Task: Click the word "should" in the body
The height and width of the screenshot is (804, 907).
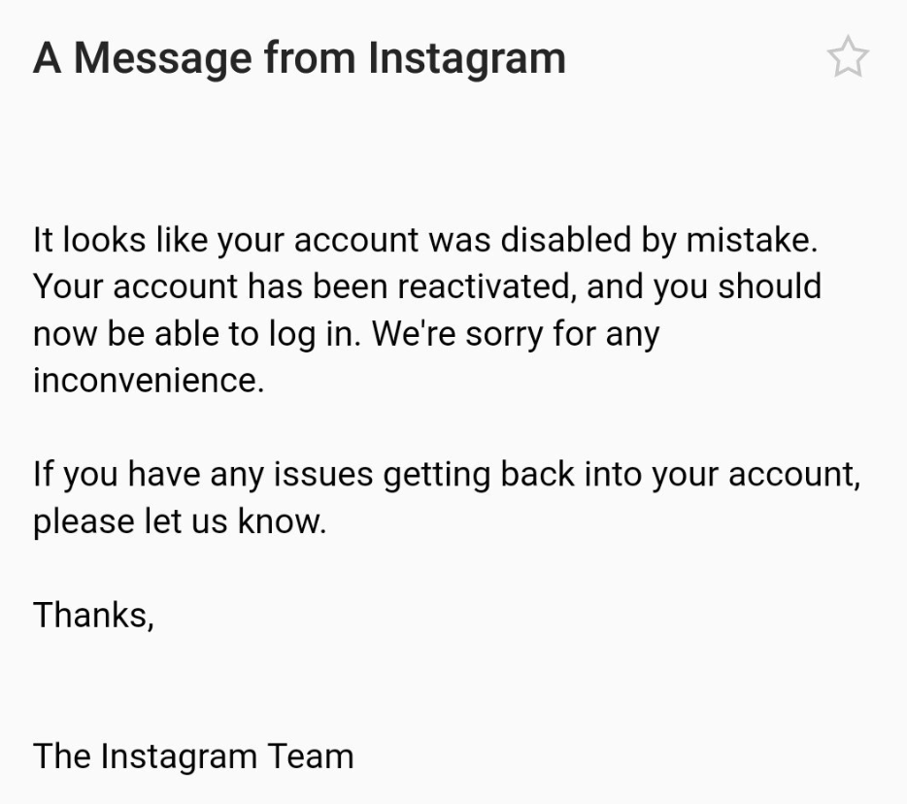Action: 769,286
